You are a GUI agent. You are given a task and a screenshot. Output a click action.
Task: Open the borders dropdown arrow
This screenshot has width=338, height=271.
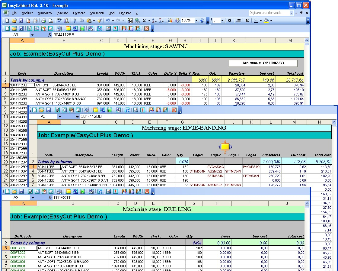pos(261,21)
